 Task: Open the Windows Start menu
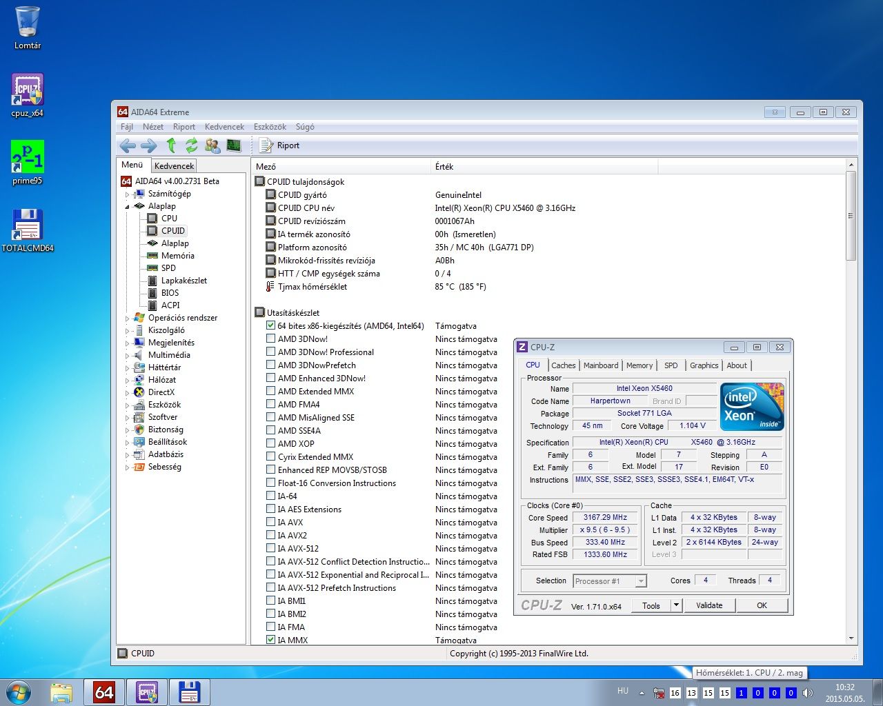(19, 692)
